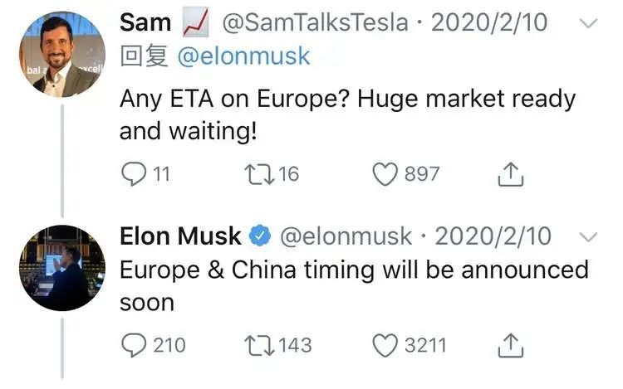Open the chevron menu on Sam's tweet
Viewport: 623px width, 389px height.
click(588, 23)
